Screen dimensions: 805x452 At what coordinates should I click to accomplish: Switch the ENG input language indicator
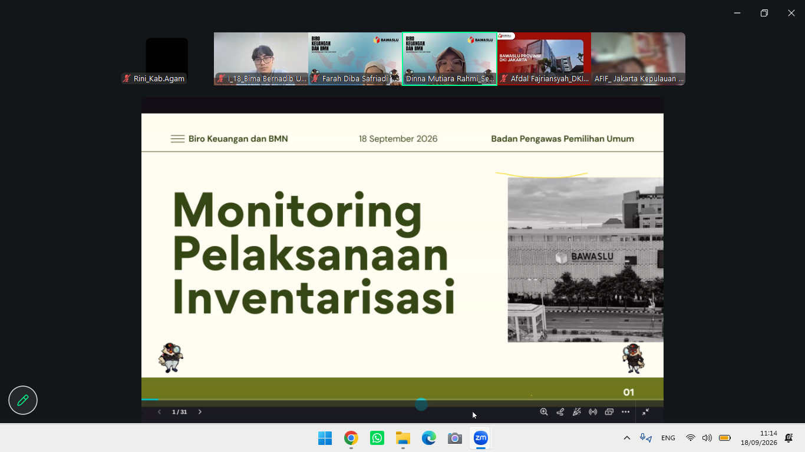click(x=668, y=438)
